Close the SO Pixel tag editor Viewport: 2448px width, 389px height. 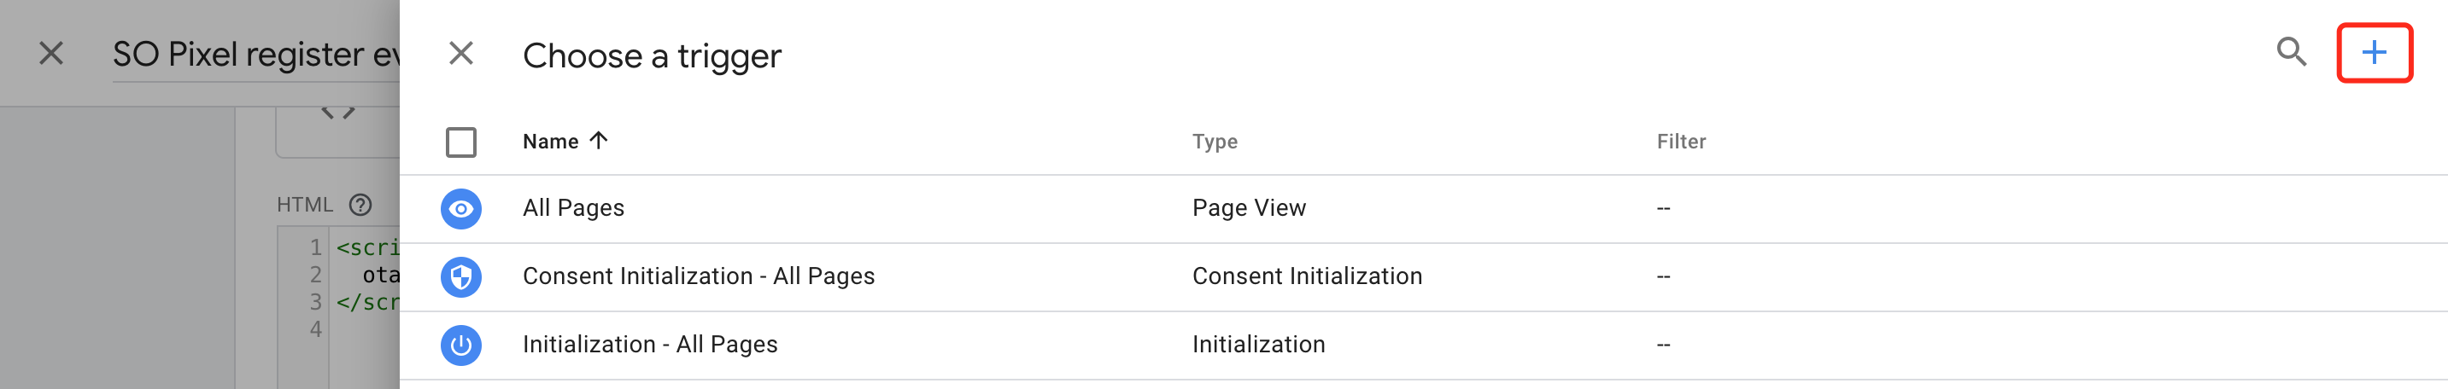point(51,54)
